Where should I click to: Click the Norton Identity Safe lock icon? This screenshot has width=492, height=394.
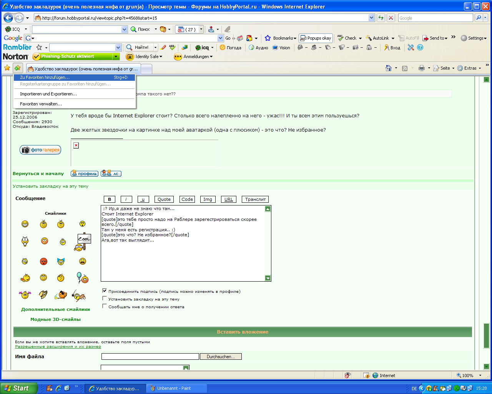130,57
